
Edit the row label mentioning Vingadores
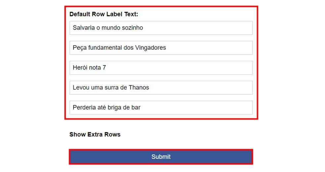click(161, 48)
